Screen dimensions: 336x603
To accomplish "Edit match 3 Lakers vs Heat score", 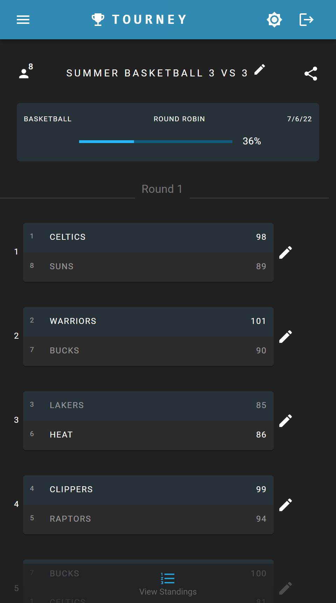I will coord(286,421).
